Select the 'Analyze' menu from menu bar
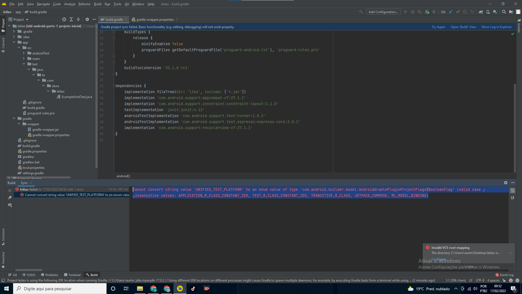The image size is (522, 294). click(x=70, y=4)
